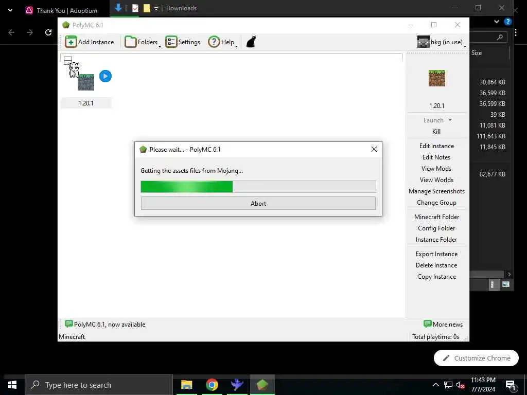Expand the Explorer ribbon chevron
The height and width of the screenshot is (395, 527).
coord(497,22)
